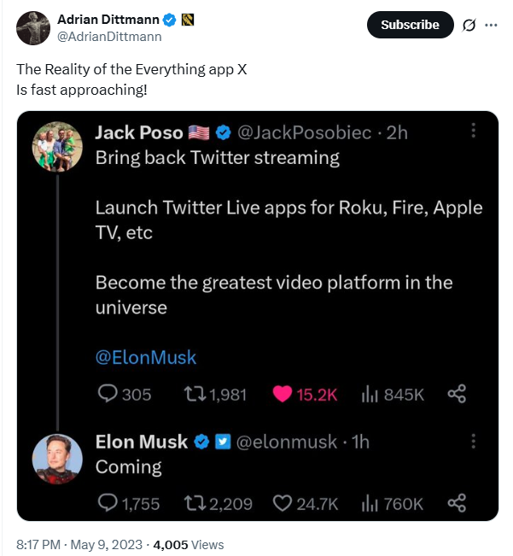Click Adrian Dittmann's profile avatar
The height and width of the screenshot is (556, 513).
coord(32,27)
